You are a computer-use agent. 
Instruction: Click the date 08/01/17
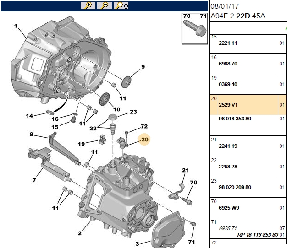pos(225,6)
